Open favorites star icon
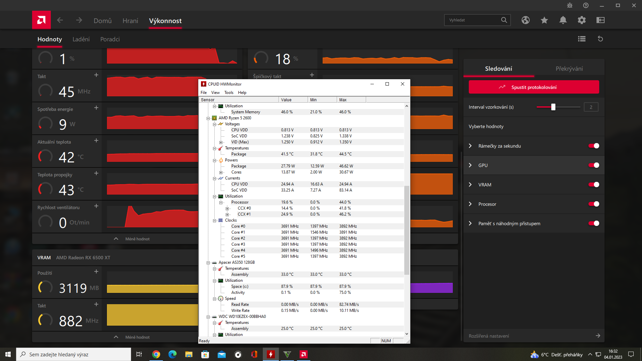This screenshot has width=642, height=361. pyautogui.click(x=544, y=20)
